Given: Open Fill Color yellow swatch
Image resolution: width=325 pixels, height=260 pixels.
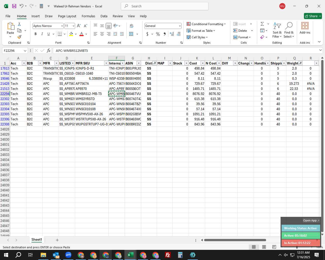Looking at the screenshot, I should [71, 34].
